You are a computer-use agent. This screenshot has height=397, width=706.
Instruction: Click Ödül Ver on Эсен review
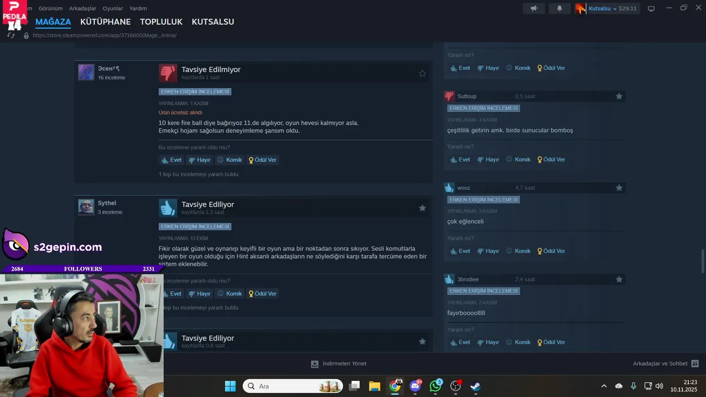point(263,160)
